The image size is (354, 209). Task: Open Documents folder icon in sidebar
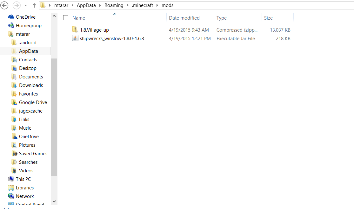pos(14,77)
